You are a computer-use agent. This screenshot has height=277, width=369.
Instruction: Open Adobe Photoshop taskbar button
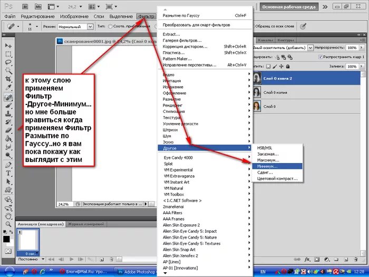click(x=137, y=272)
